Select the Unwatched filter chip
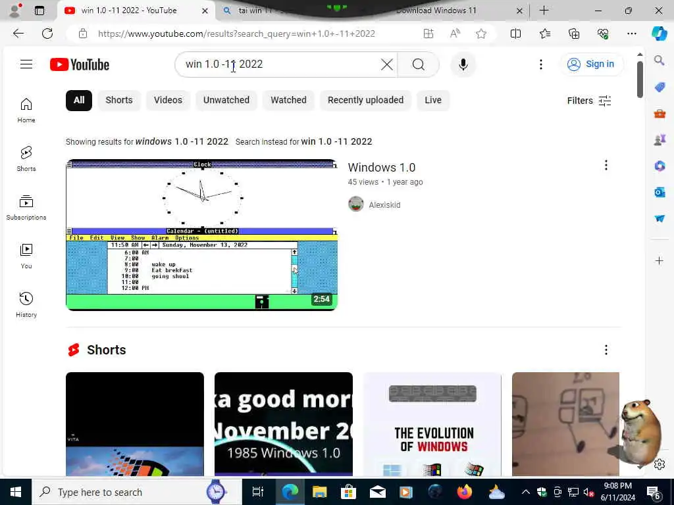 pyautogui.click(x=226, y=100)
